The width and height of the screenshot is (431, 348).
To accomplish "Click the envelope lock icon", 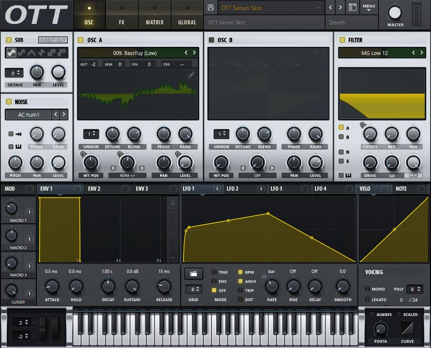I will click(173, 203).
